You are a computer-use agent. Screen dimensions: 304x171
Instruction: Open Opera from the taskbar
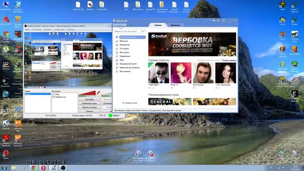[43, 168]
